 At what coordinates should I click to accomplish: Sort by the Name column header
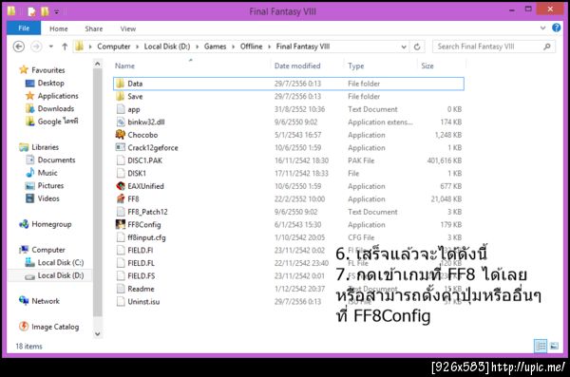click(x=124, y=66)
